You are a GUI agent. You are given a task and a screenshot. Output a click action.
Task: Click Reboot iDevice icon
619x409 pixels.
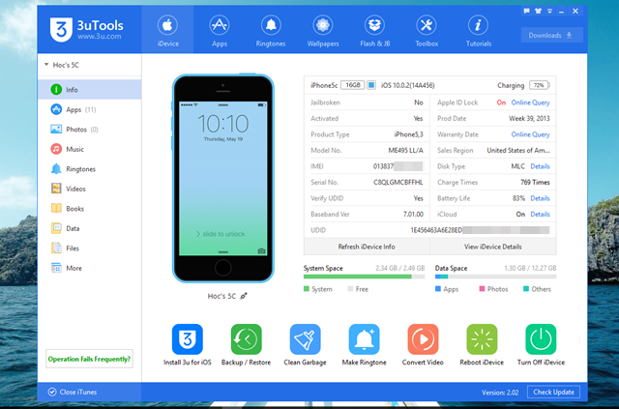[x=482, y=339]
